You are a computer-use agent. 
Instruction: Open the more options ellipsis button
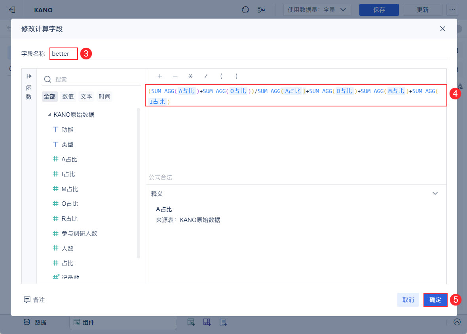click(x=452, y=10)
